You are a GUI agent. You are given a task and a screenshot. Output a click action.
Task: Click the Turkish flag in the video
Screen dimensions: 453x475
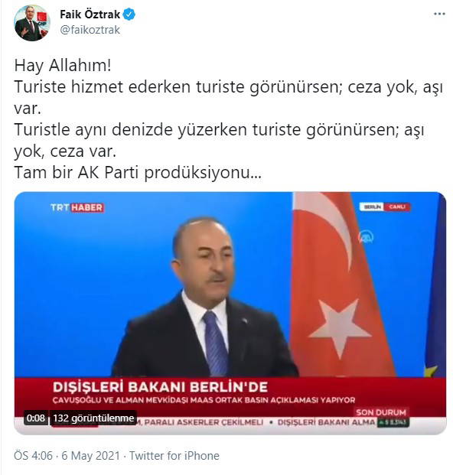coord(342,284)
